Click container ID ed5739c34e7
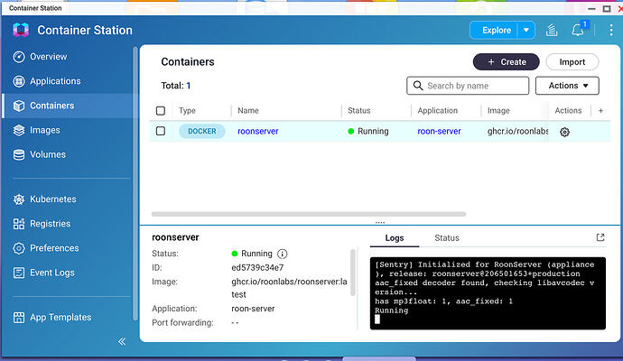The width and height of the screenshot is (623, 361). 257,268
